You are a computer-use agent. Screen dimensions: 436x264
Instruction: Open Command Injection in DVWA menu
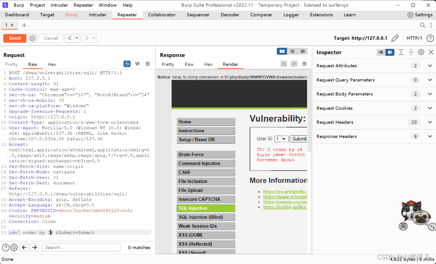(x=206, y=163)
